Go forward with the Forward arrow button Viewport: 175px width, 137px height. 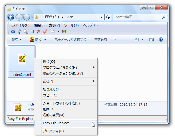26,17
